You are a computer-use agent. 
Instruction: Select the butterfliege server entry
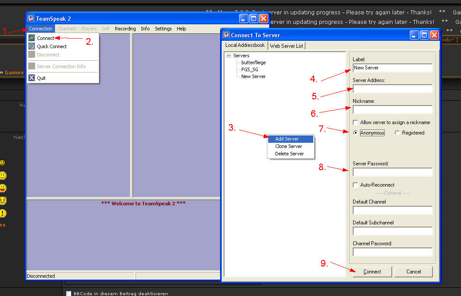coord(253,62)
